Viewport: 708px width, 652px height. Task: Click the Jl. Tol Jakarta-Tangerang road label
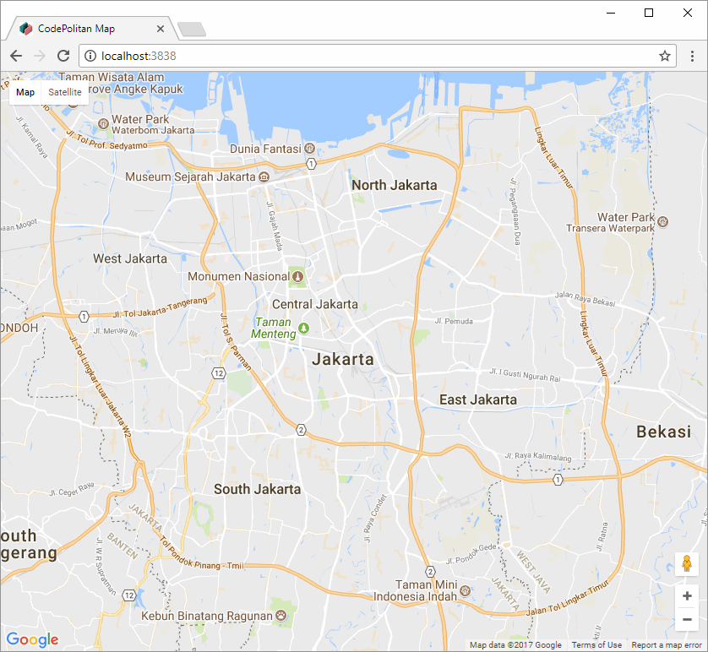160,307
